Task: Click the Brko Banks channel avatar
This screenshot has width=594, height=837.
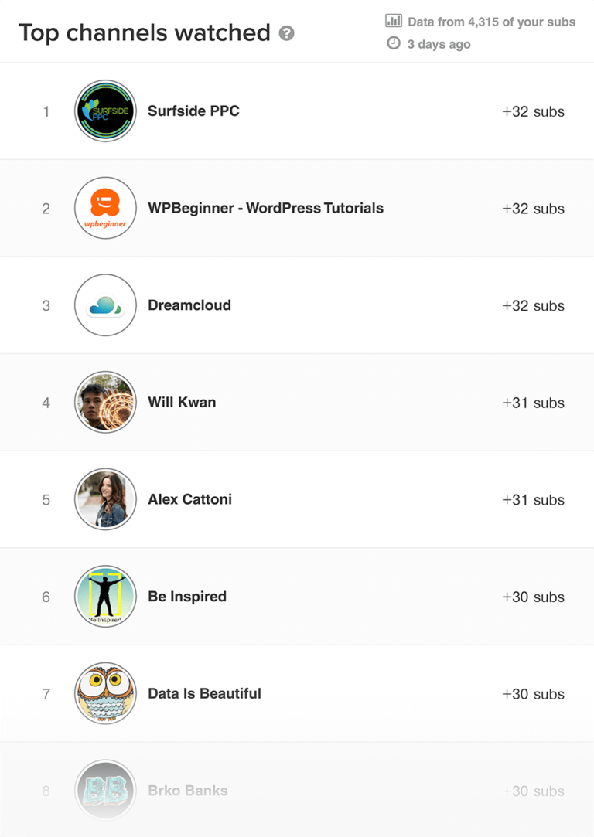Action: [105, 791]
